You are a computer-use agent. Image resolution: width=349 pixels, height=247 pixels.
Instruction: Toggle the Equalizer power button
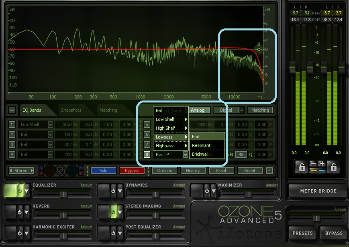tap(20, 191)
